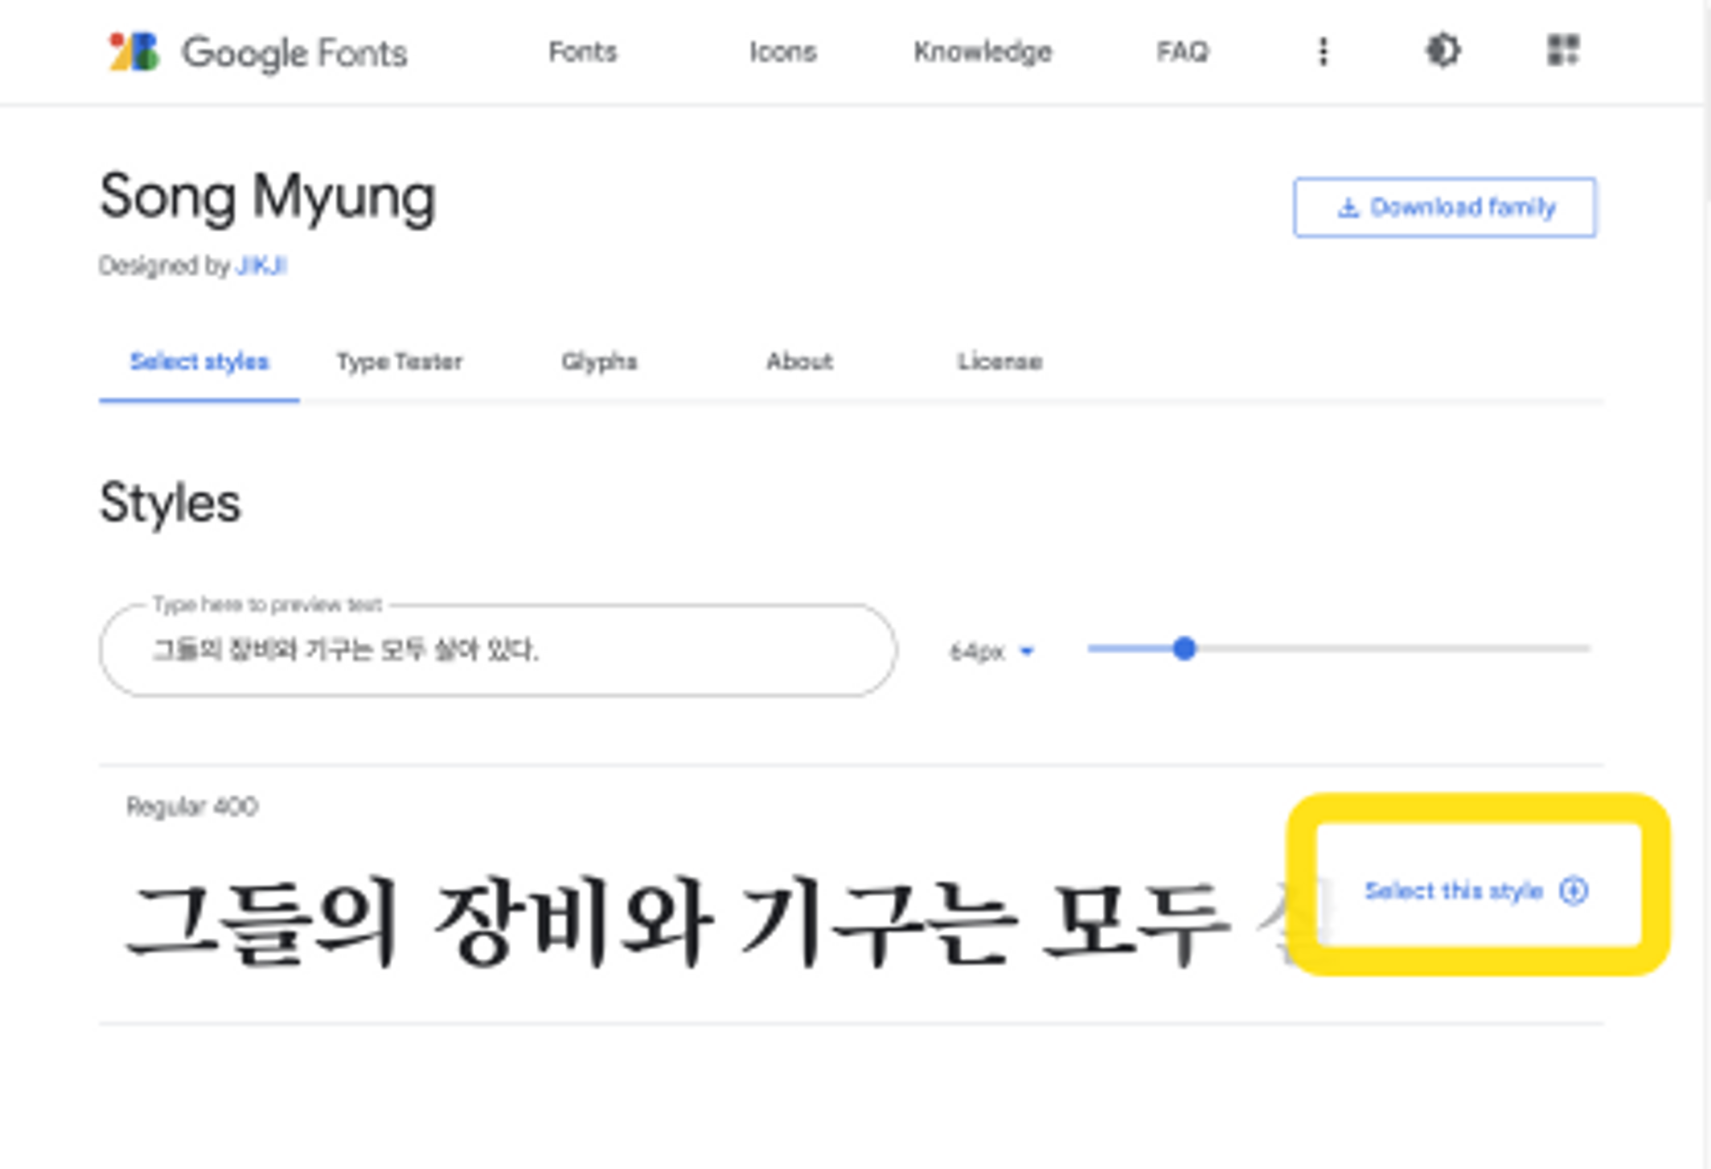This screenshot has width=1711, height=1169.
Task: Go to the Knowledge section
Action: pyautogui.click(x=982, y=52)
